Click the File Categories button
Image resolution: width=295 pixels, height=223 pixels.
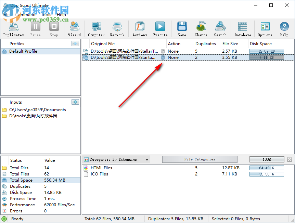coord(200,159)
